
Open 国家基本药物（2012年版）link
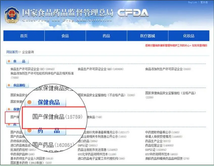tap(31, 163)
